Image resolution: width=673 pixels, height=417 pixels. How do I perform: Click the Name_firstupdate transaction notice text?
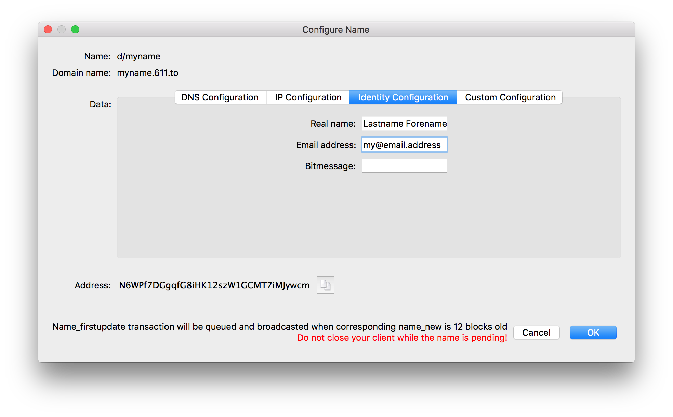coord(279,327)
